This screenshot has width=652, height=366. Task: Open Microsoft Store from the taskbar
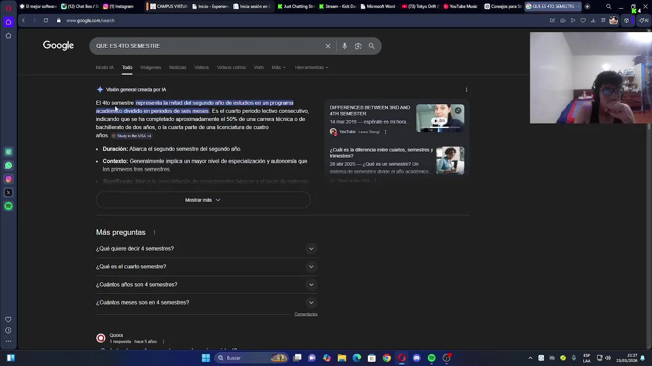[x=372, y=358]
